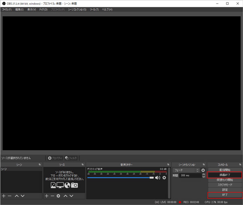The image size is (243, 205).
Task: Click the OBS logo in the title bar
Action: coord(4,3)
